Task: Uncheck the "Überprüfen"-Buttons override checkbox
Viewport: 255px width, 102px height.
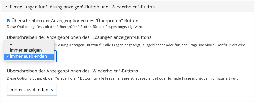Action: coord(9,21)
